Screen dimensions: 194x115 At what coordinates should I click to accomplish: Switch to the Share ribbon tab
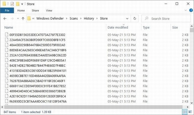pos(35,11)
